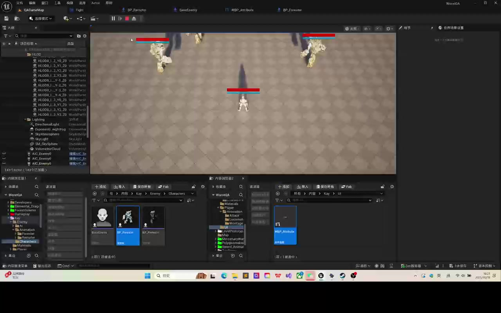
Task: Open the selection mode dropdown
Action: pos(41,18)
